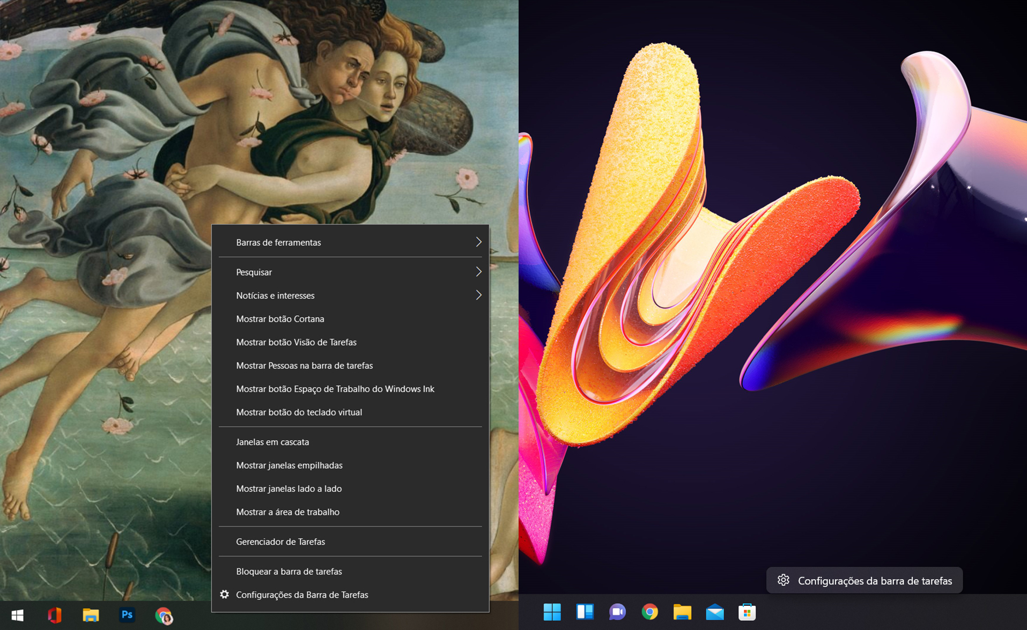Image resolution: width=1027 pixels, height=630 pixels.
Task: Toggle Mostrar botão Espaço de Trabalho do Windows Ink
Action: point(350,389)
